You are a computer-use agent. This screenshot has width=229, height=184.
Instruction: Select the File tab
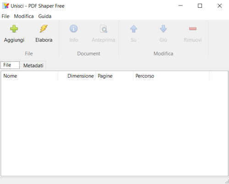click(x=10, y=65)
